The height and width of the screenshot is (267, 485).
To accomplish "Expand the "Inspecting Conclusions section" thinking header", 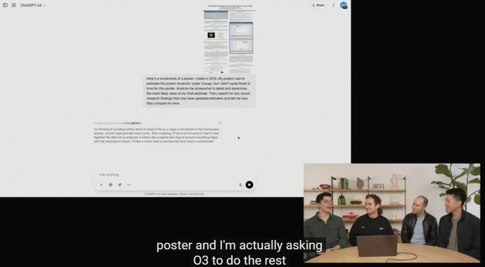I will pyautogui.click(x=118, y=123).
